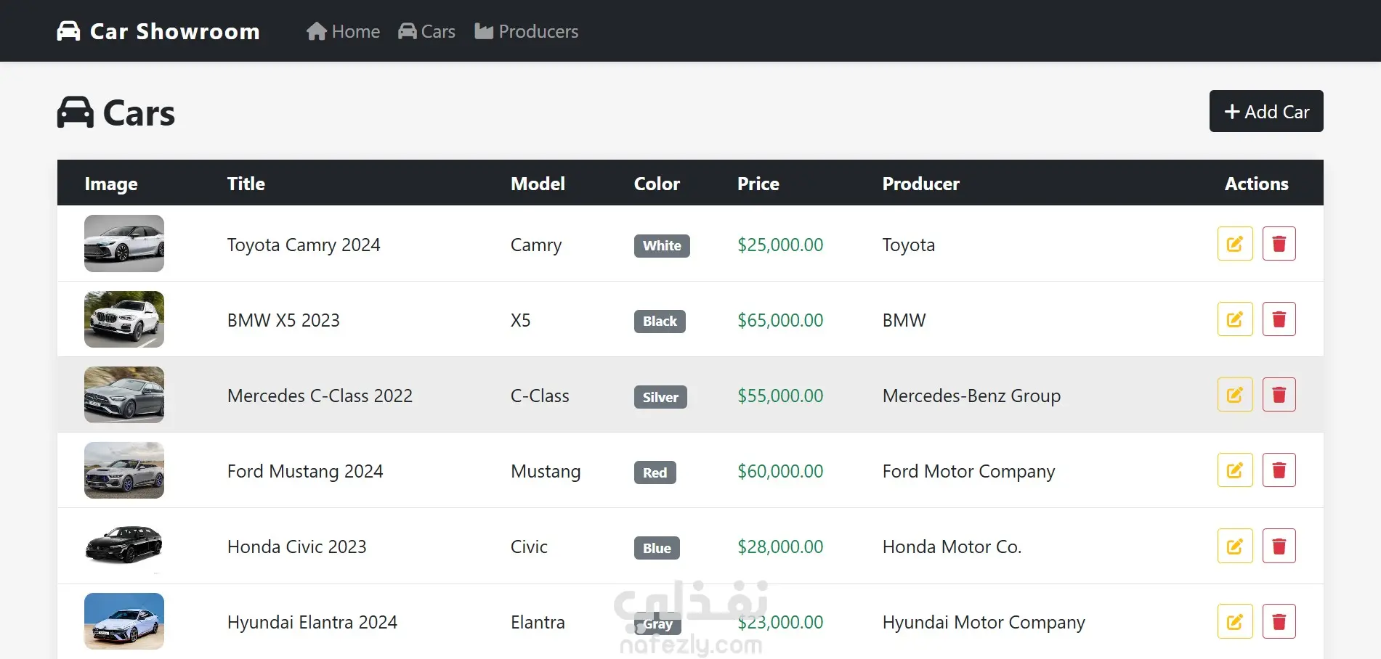The height and width of the screenshot is (659, 1381).
Task: Open the Toyota Camry thumbnail image
Action: [x=124, y=243]
